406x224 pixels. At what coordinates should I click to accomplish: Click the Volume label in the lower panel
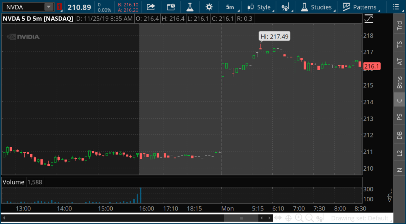[14, 182]
